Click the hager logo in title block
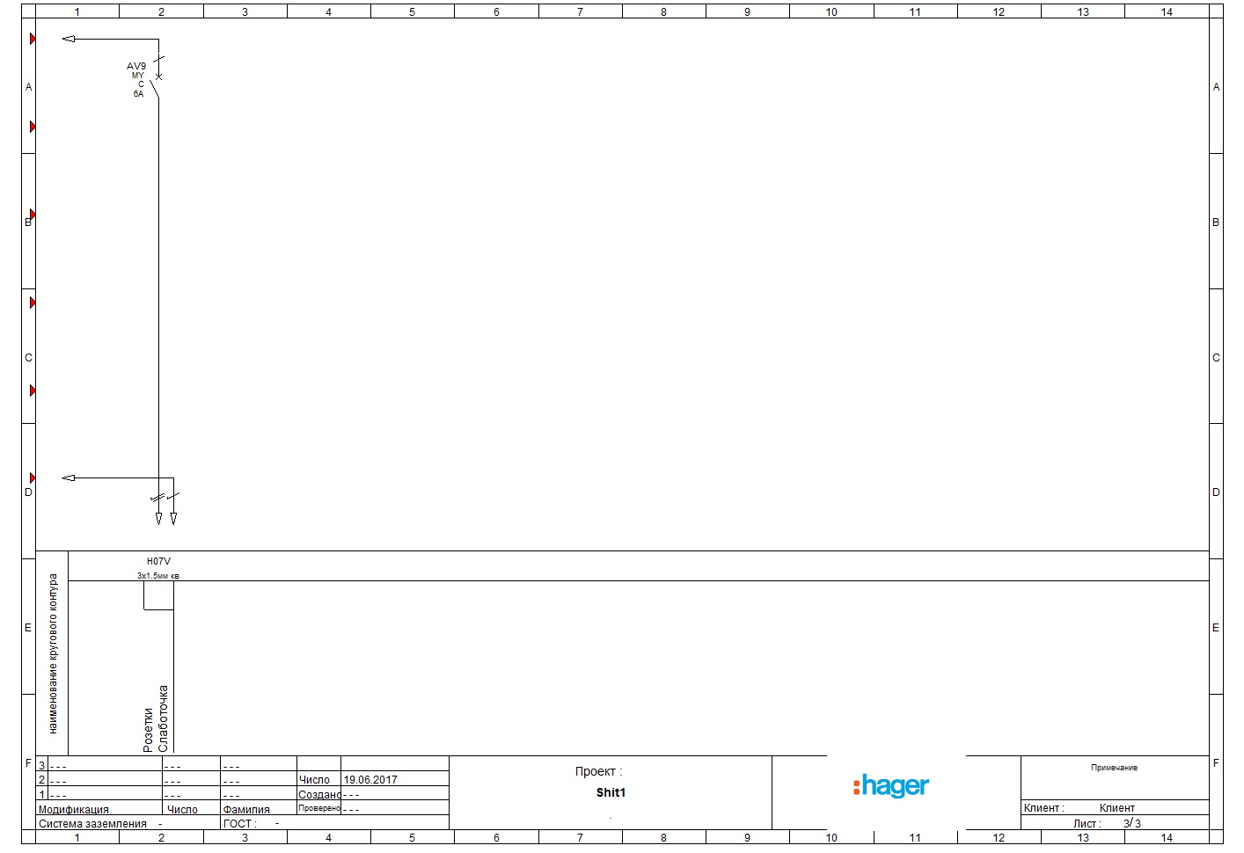 pyautogui.click(x=891, y=785)
